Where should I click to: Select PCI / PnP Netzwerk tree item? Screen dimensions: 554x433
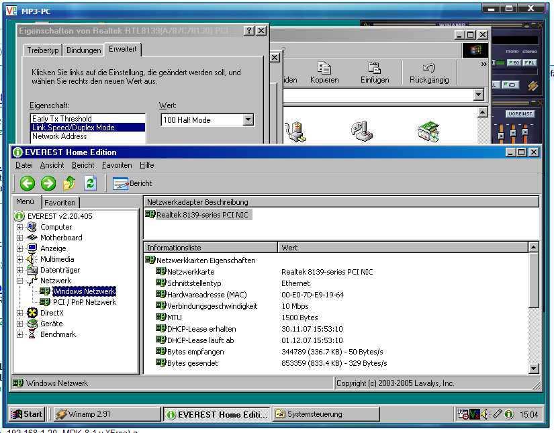point(85,302)
